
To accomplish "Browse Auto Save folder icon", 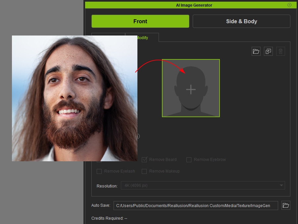I will pos(286,205).
